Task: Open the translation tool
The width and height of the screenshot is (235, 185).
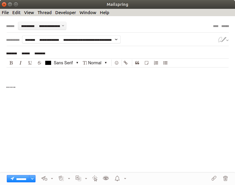Action: 78,178
